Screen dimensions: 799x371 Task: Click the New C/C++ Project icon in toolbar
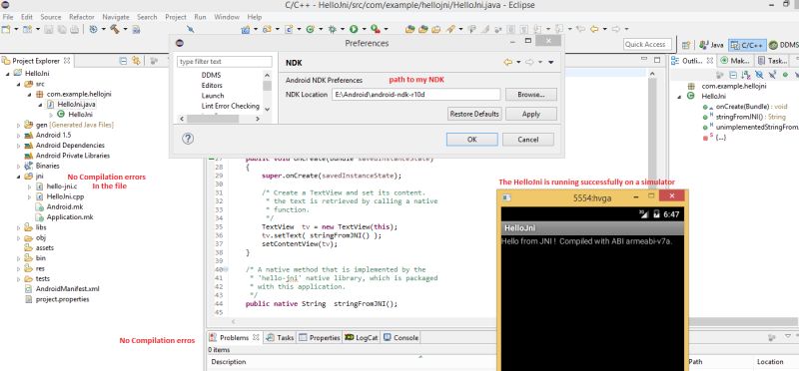pyautogui.click(x=246, y=30)
